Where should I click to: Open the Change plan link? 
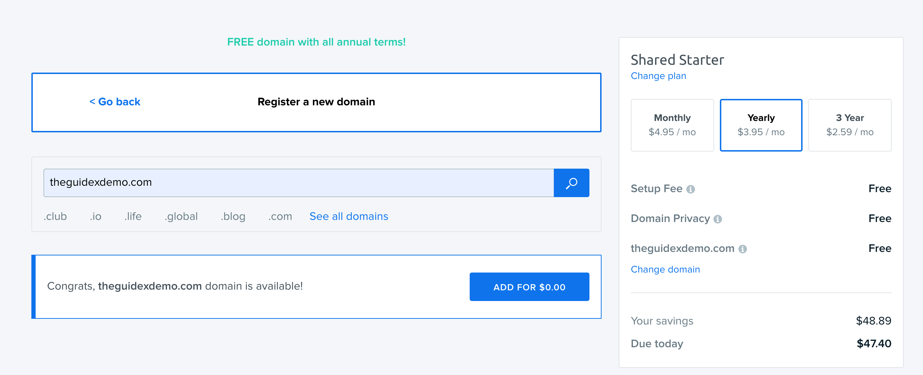click(658, 76)
